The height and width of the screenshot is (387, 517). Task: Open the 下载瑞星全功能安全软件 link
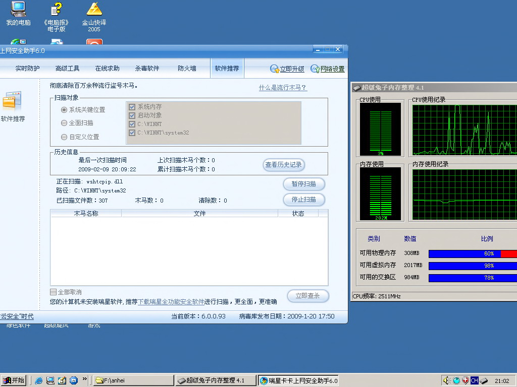coord(171,301)
